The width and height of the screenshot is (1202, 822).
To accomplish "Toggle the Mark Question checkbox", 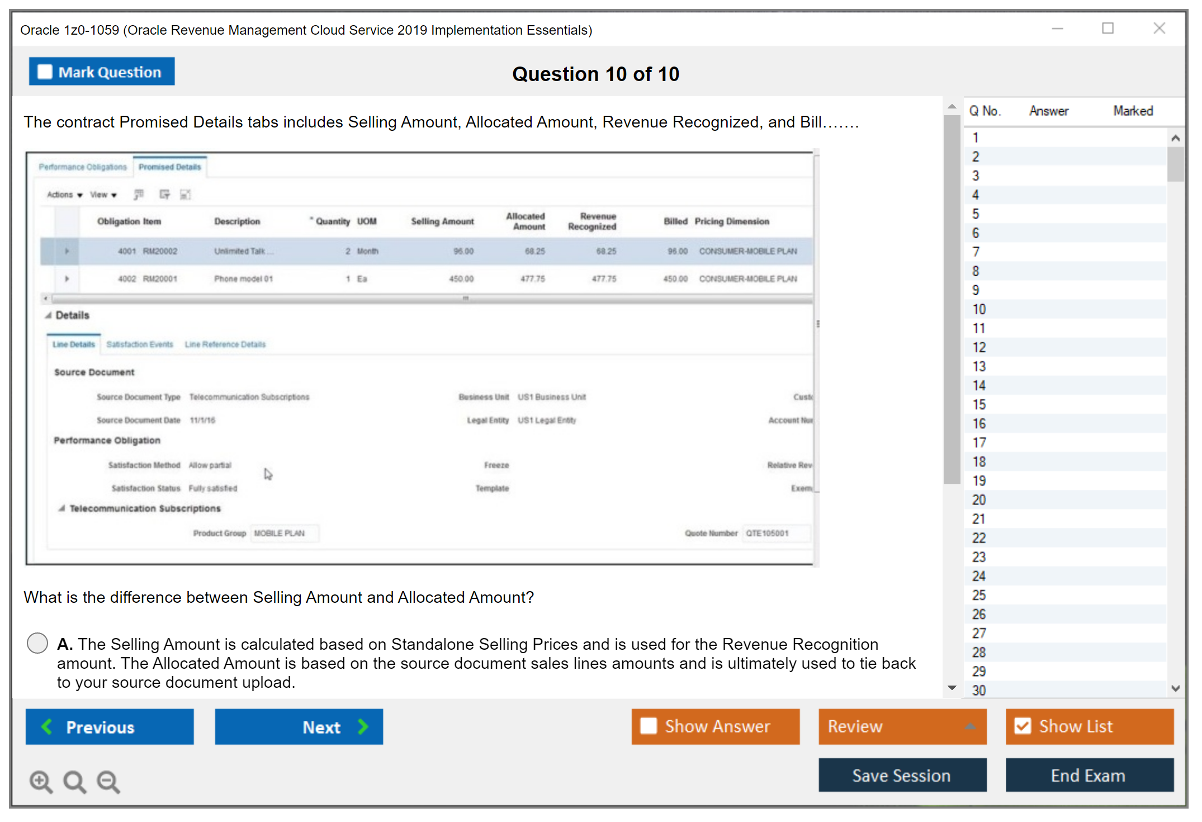I will pos(45,71).
